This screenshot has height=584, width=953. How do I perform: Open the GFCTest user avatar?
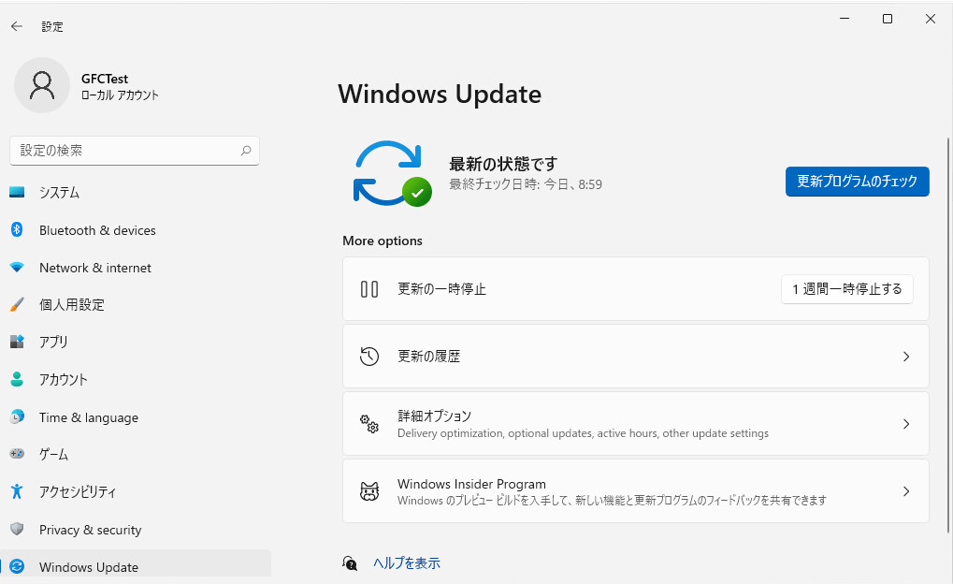42,85
